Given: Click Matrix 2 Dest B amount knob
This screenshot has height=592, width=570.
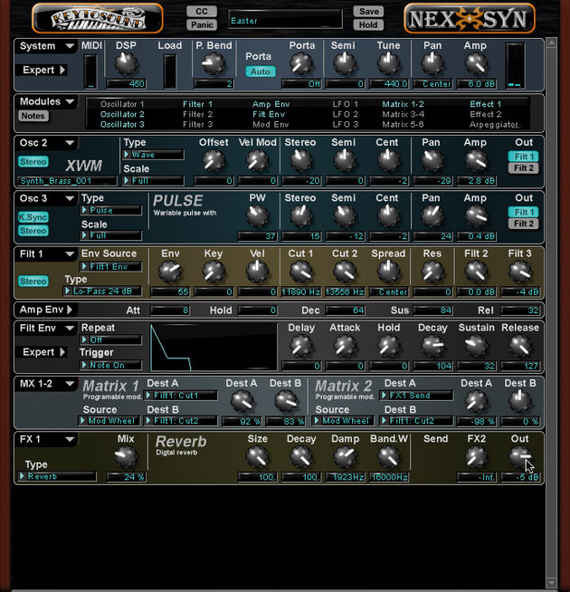Looking at the screenshot, I should [x=520, y=401].
